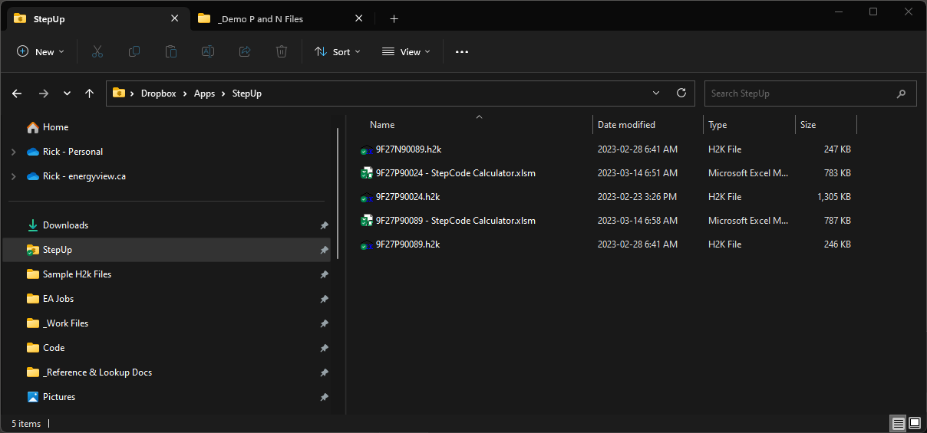Click the Rename icon in toolbar
927x433 pixels.
[208, 51]
